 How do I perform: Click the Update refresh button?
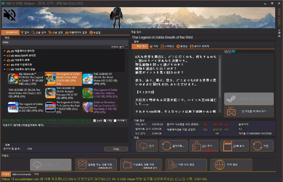(173, 146)
